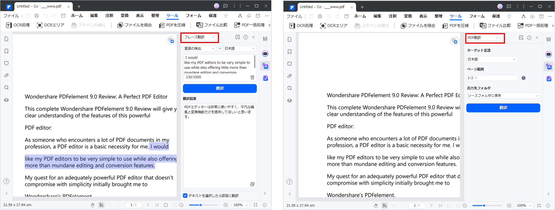Open 日本語 target language dropdown in left panel
Screen dimensions: 555x210
pos(240,48)
